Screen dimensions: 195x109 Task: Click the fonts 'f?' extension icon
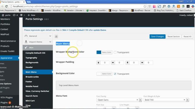[164, 6]
